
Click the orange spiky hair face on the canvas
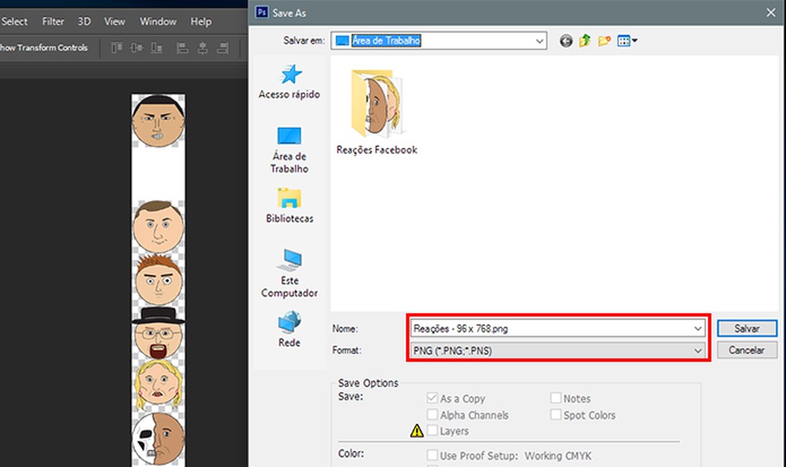(x=158, y=279)
